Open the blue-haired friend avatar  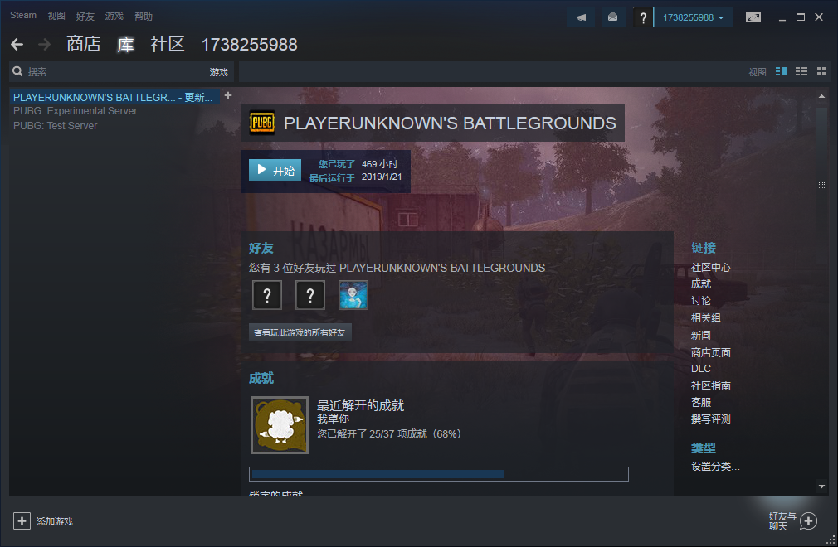tap(353, 295)
